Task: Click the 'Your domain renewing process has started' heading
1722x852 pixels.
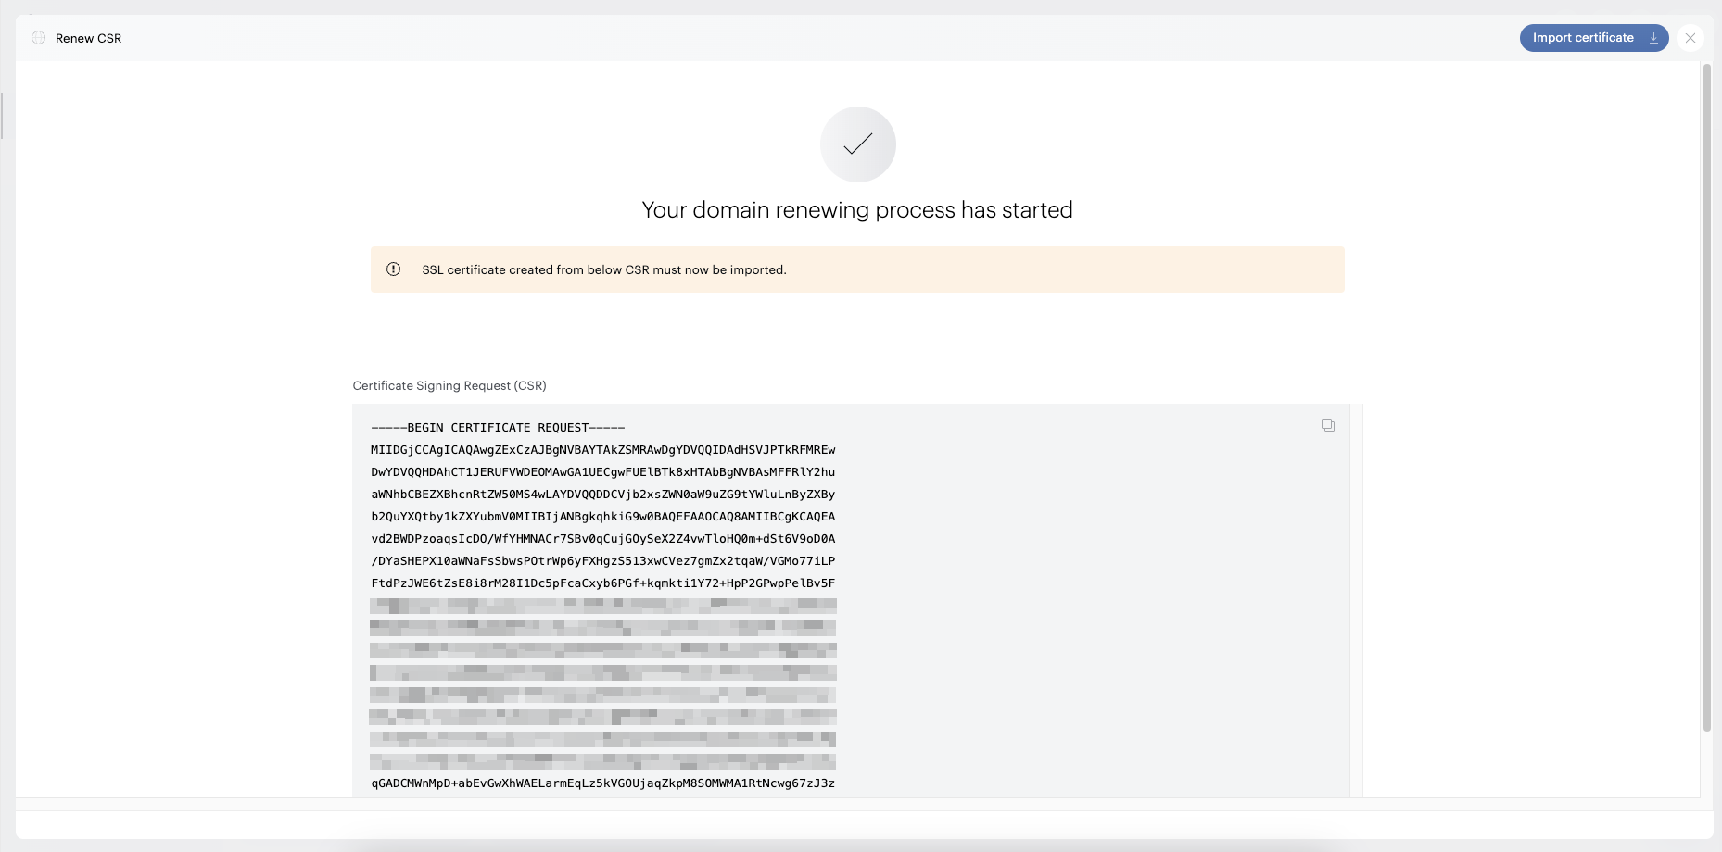Action: point(857,210)
